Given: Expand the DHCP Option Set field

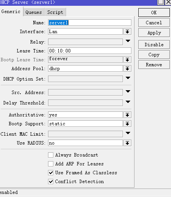Looking at the screenshot, I should click(128, 78).
